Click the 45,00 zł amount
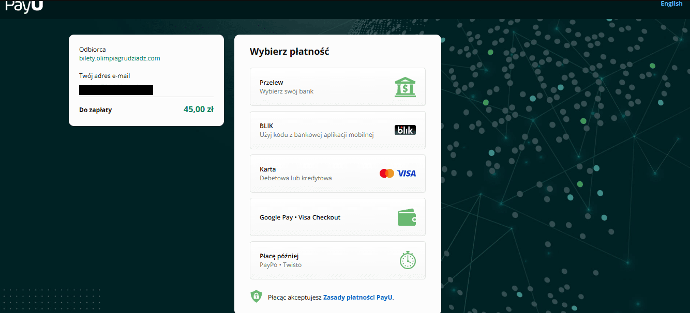This screenshot has width=690, height=313. coord(199,109)
